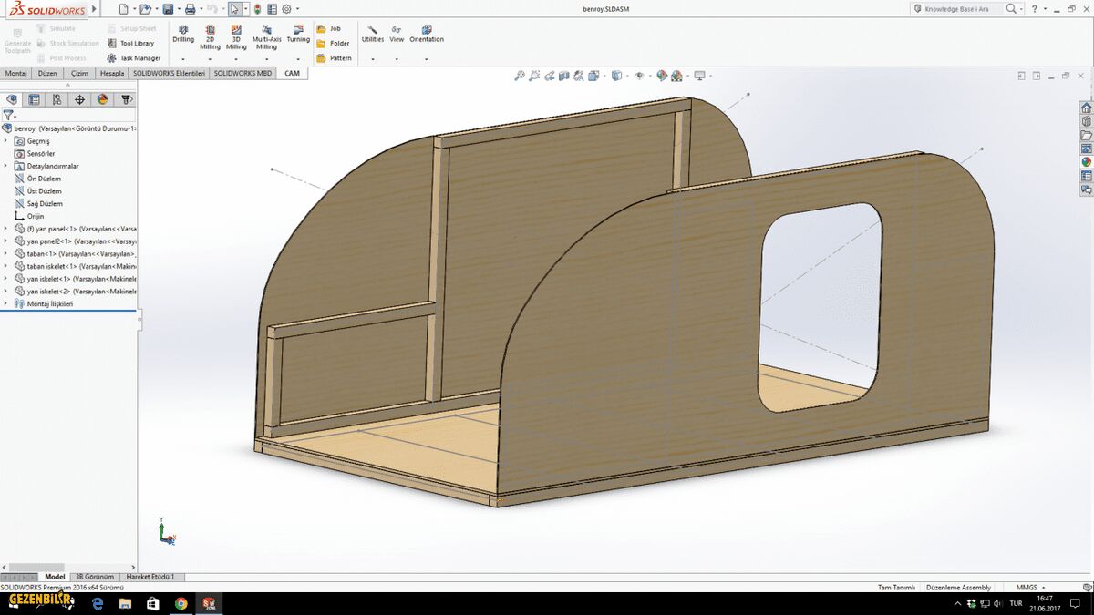This screenshot has height=615, width=1094.
Task: Save the assembly with the floppy disk icon
Action: tap(168, 9)
